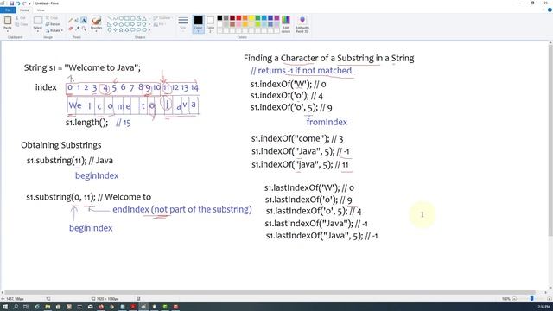The image size is (553, 311).
Task: Switch to the View tab
Action: pyautogui.click(x=41, y=10)
